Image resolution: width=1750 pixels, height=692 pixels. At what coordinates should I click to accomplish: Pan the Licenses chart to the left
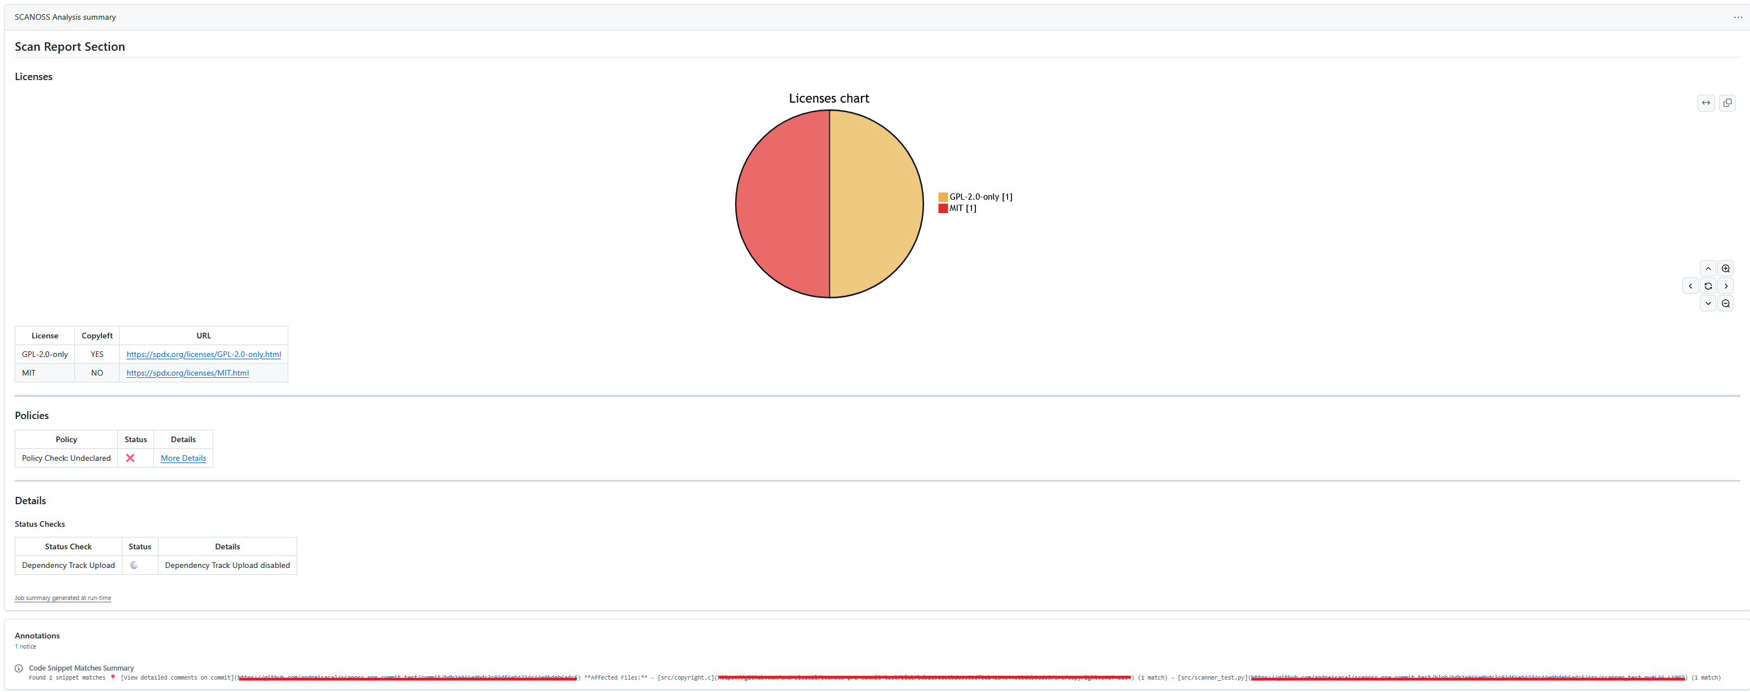(1690, 285)
